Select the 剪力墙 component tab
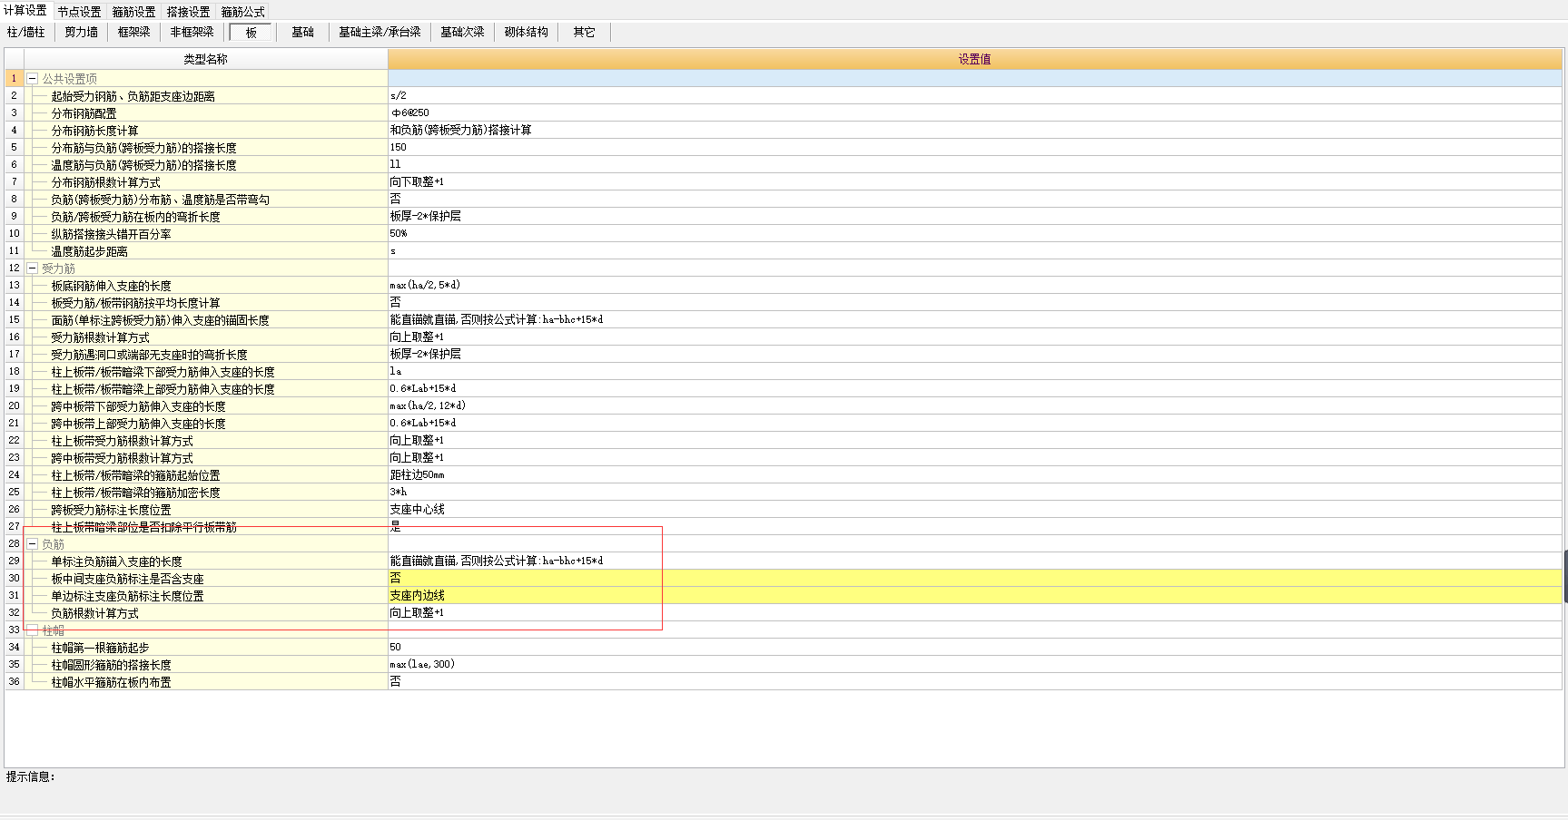This screenshot has width=1568, height=820. point(82,32)
